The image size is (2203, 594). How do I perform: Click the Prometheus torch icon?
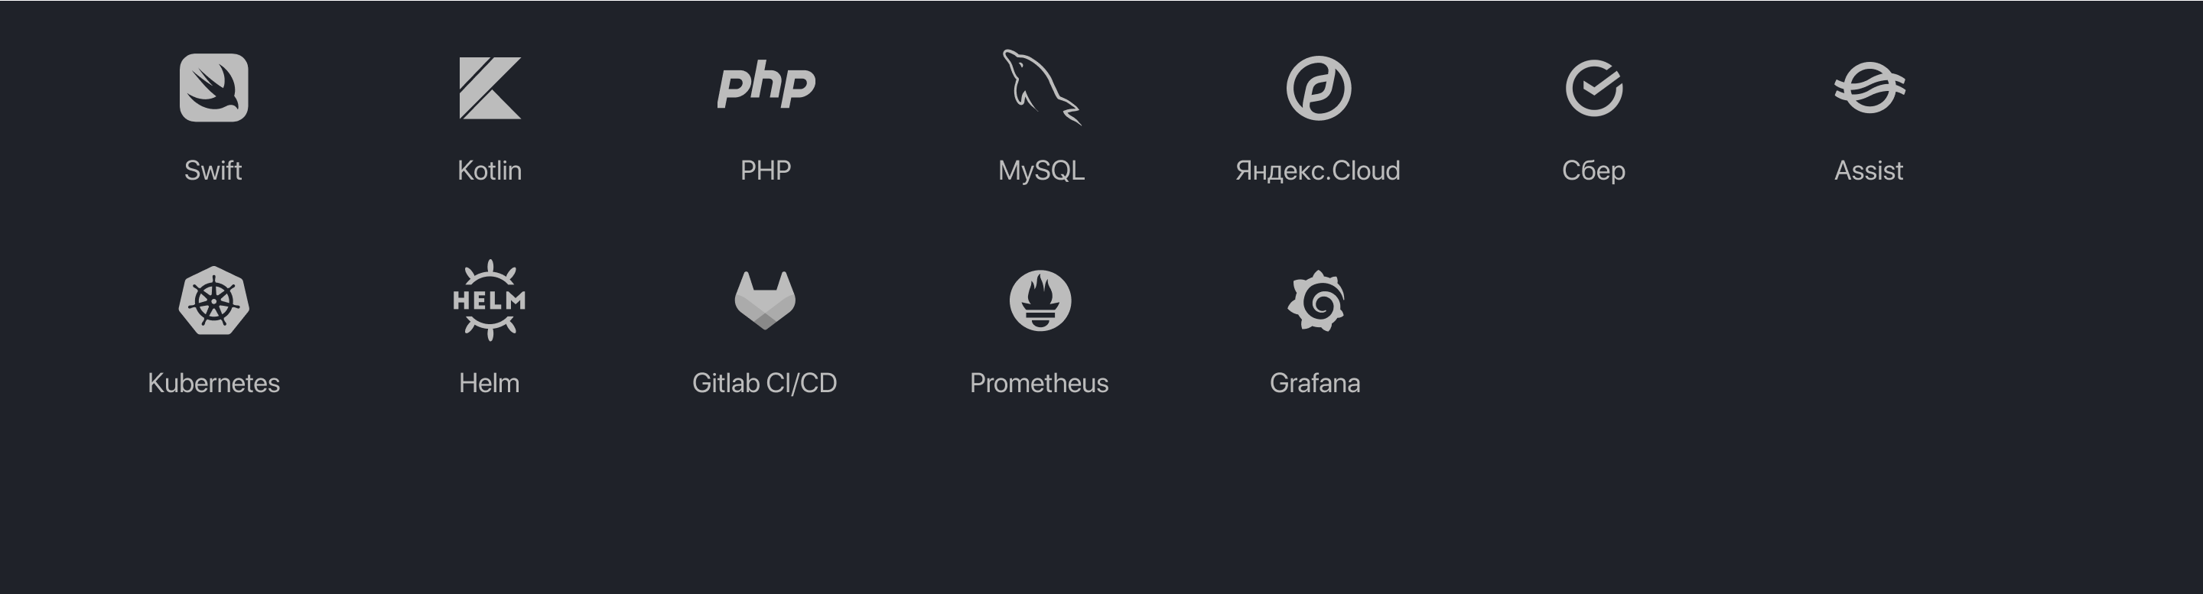1041,300
